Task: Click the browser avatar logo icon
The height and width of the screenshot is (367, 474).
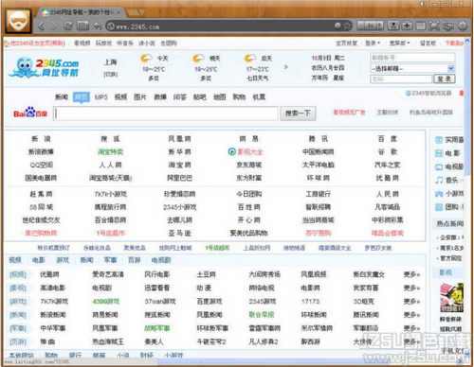Action: coord(19,22)
